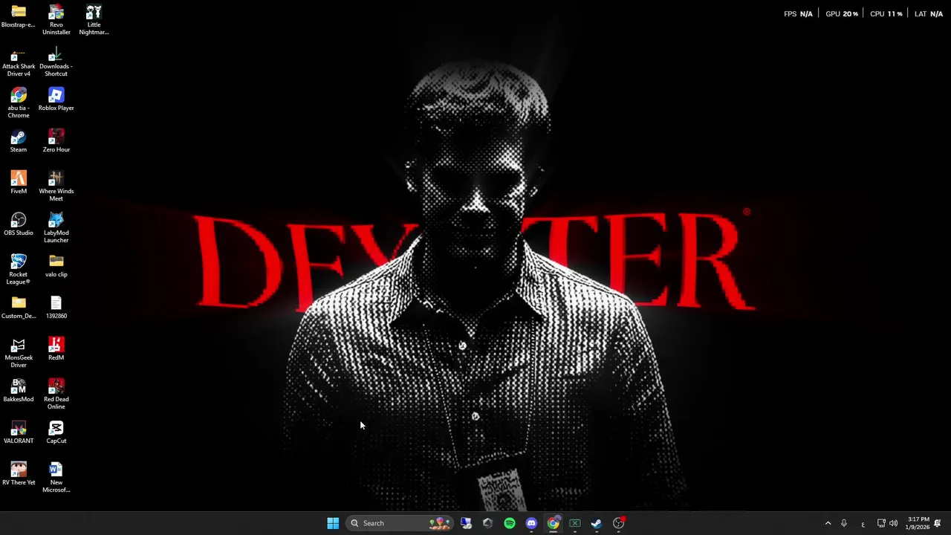Open the notifications bell icon
This screenshot has width=951, height=535.
[938, 523]
